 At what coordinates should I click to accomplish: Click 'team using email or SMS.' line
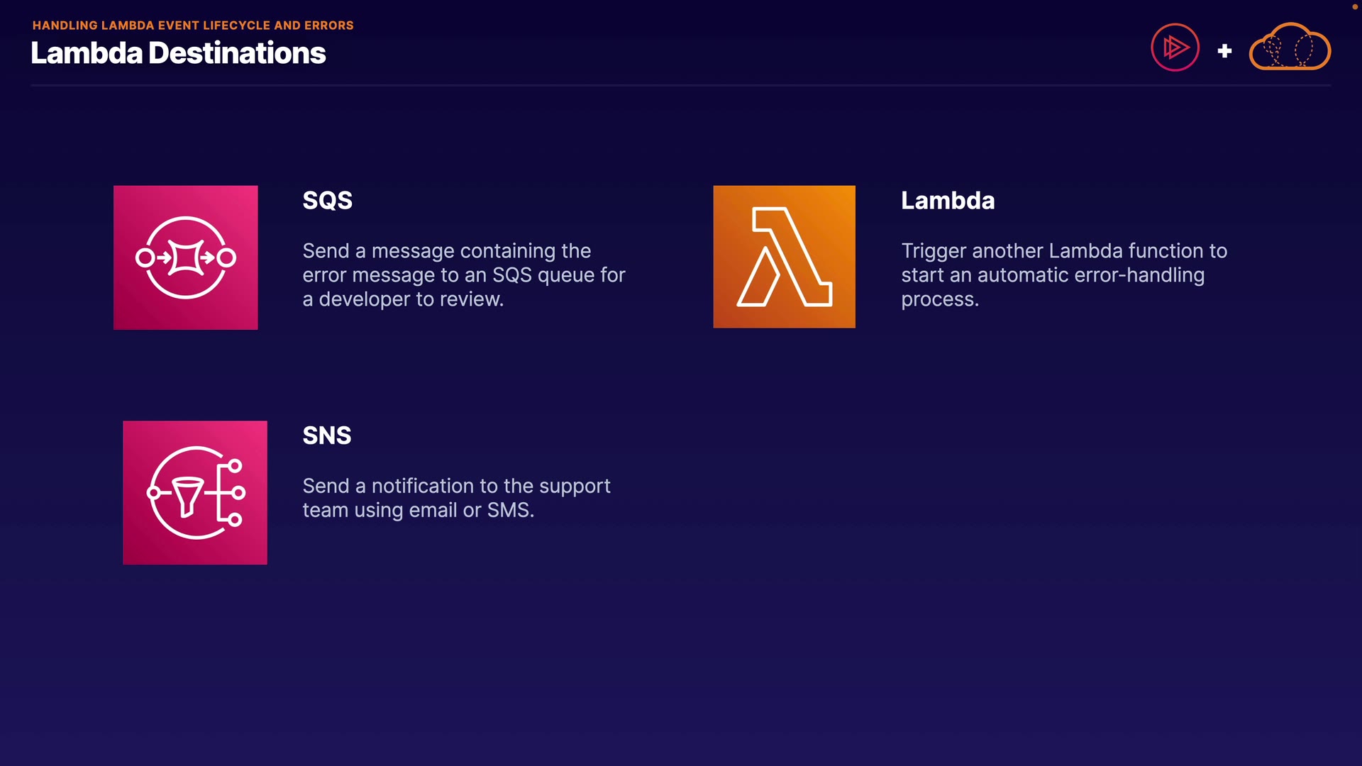coord(418,510)
